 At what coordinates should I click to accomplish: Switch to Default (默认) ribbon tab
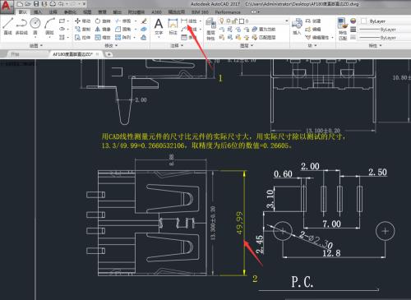click(x=23, y=12)
